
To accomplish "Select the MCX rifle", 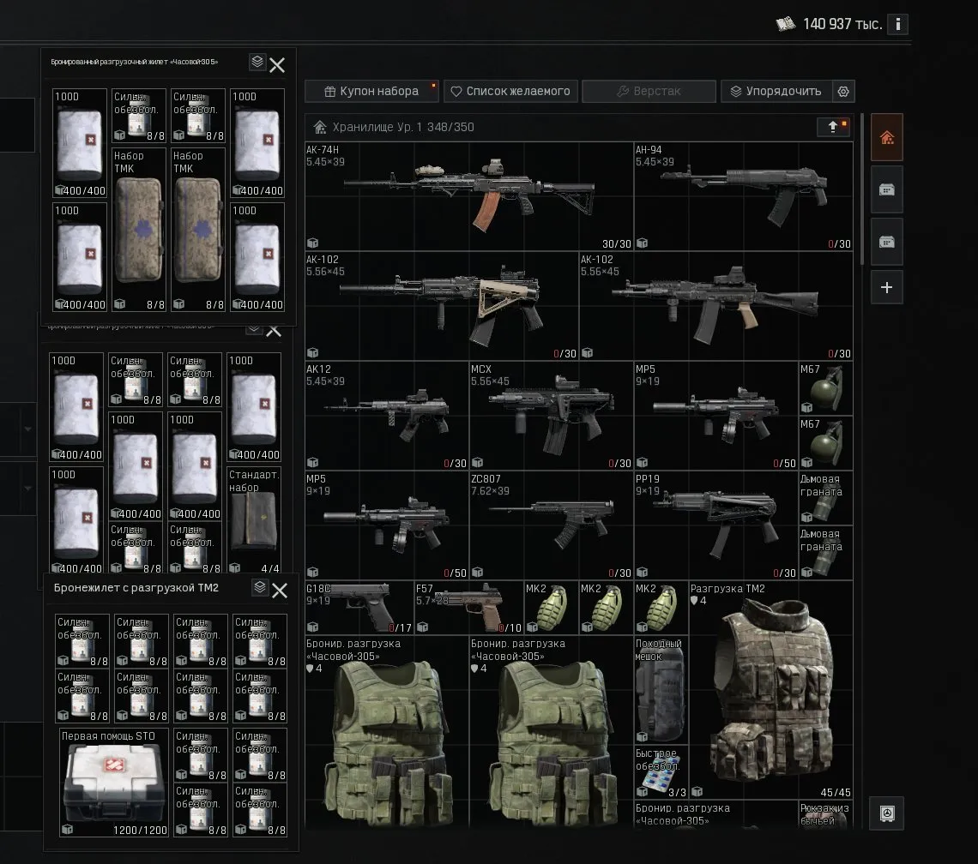I will [x=552, y=416].
